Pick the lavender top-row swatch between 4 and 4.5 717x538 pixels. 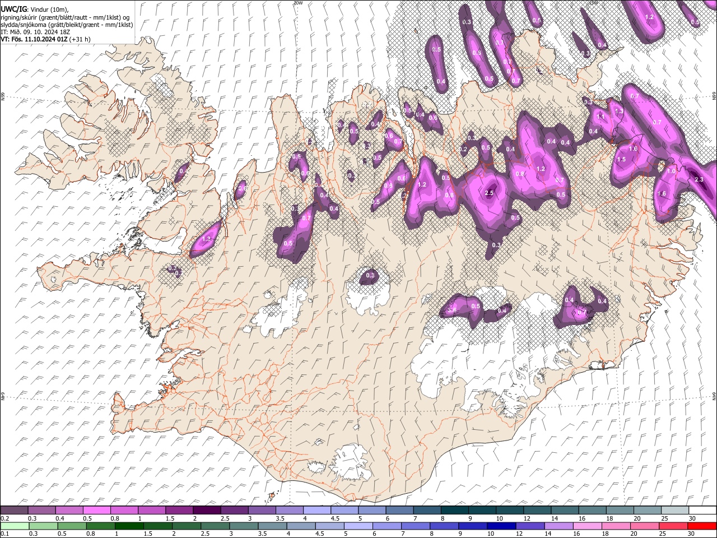tap(316, 510)
